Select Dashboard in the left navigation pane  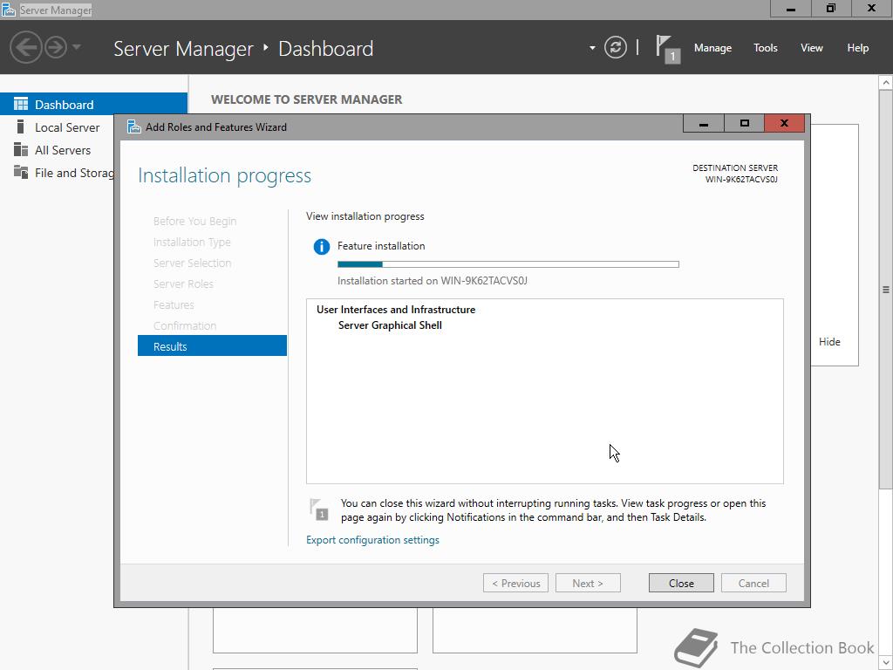pos(93,105)
